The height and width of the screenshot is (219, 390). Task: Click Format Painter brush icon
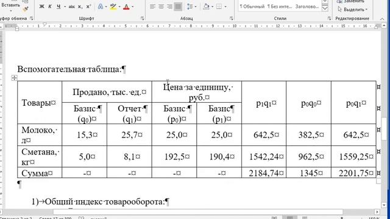26,10
